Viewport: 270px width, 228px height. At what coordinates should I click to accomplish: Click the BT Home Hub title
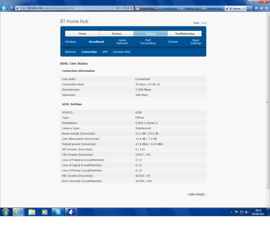[74, 21]
